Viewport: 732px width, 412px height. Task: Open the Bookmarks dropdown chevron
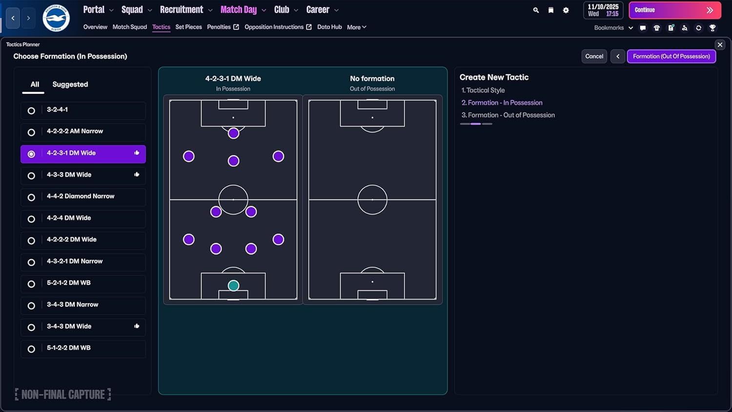[630, 28]
